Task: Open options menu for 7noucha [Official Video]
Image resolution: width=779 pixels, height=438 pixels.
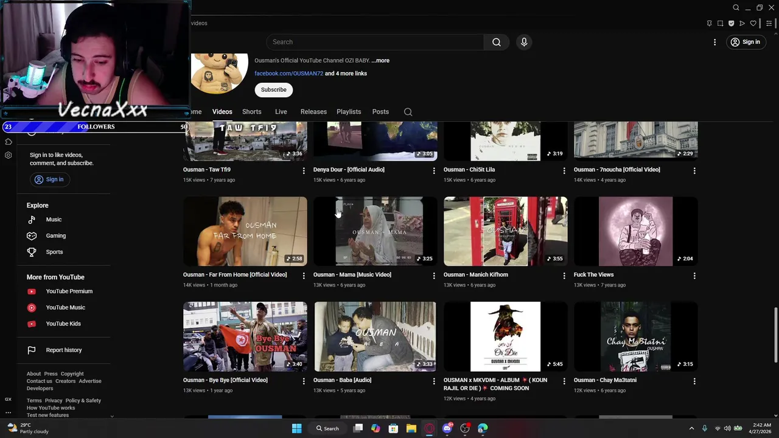Action: point(694,171)
